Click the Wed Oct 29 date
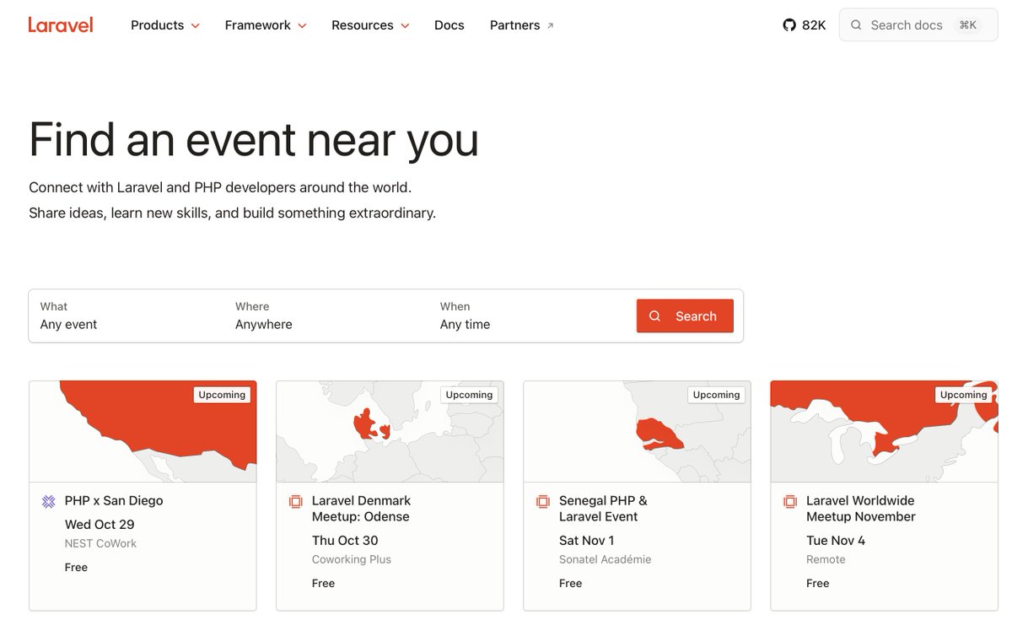Screen dimensions: 1012x631 (x=100, y=525)
